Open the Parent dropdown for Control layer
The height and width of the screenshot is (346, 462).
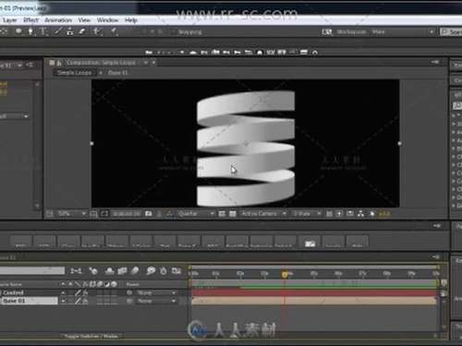156,292
